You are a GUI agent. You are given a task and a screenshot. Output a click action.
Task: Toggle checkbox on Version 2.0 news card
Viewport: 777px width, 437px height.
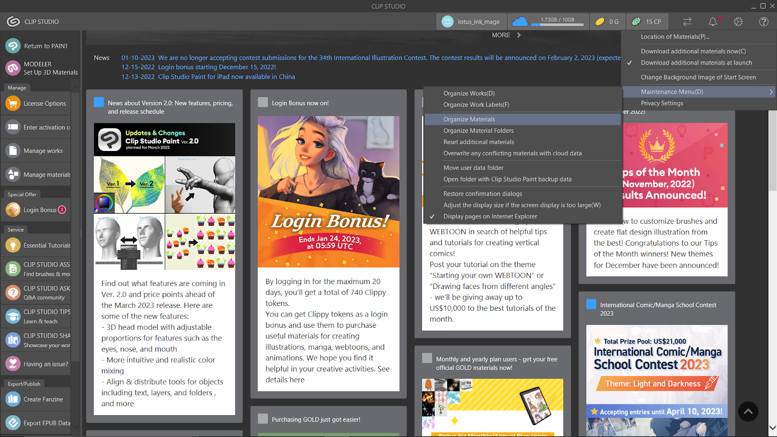point(99,102)
